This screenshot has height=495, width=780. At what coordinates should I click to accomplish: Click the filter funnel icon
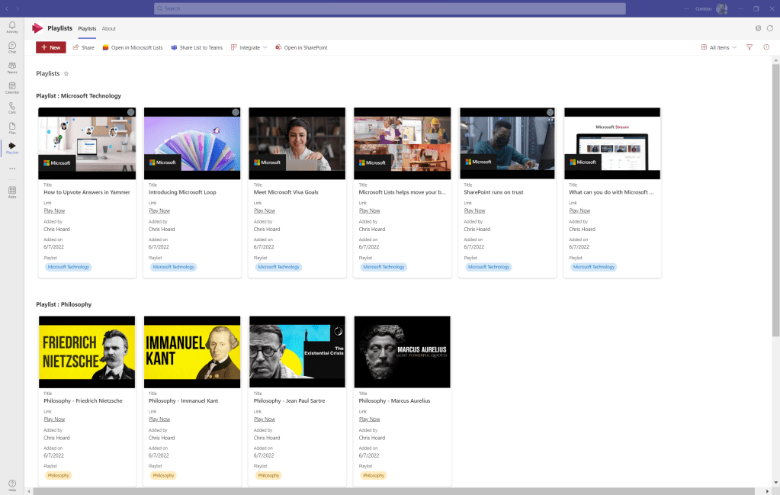point(750,47)
